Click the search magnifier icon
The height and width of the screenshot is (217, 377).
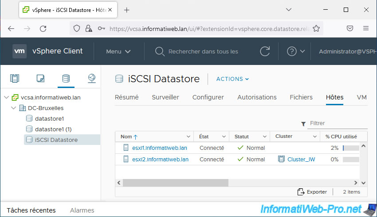pyautogui.click(x=160, y=51)
